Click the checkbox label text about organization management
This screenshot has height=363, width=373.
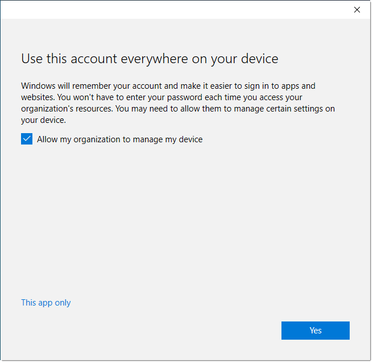pyautogui.click(x=119, y=139)
